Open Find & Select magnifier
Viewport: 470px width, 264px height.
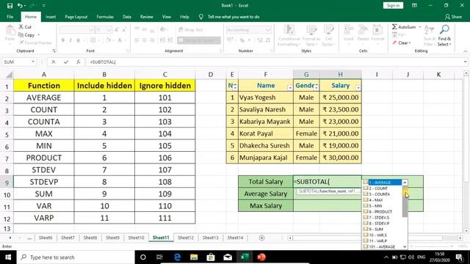pyautogui.click(x=444, y=29)
